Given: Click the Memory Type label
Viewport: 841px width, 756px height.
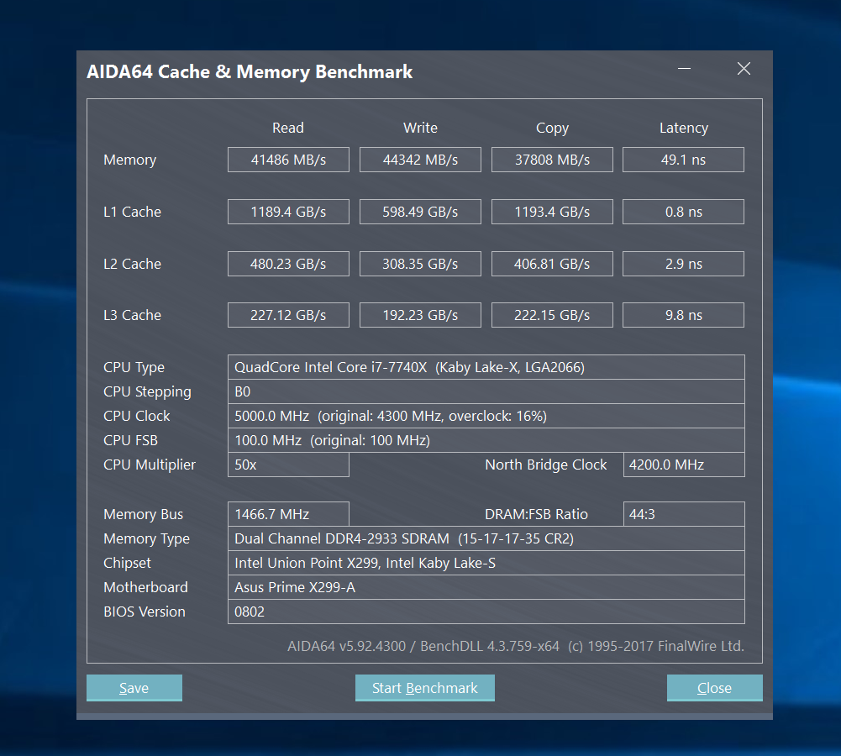Looking at the screenshot, I should tap(146, 538).
